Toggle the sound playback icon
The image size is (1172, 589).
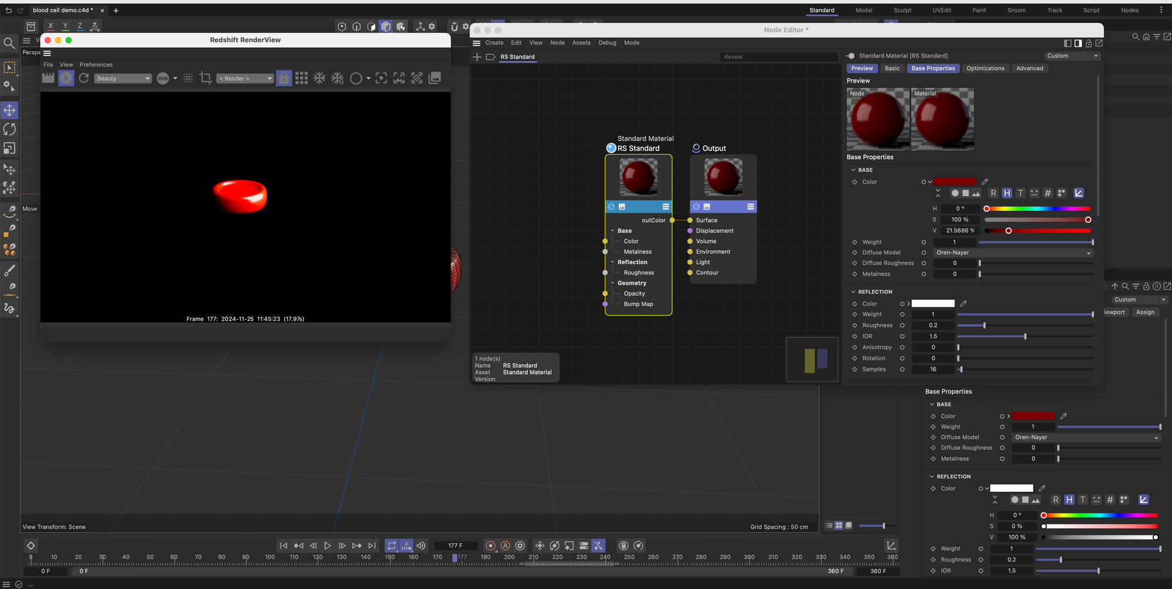tap(421, 546)
